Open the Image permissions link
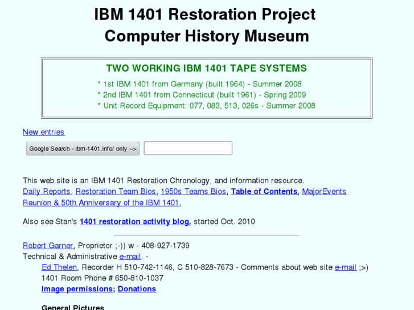The image size is (414, 310). (77, 289)
